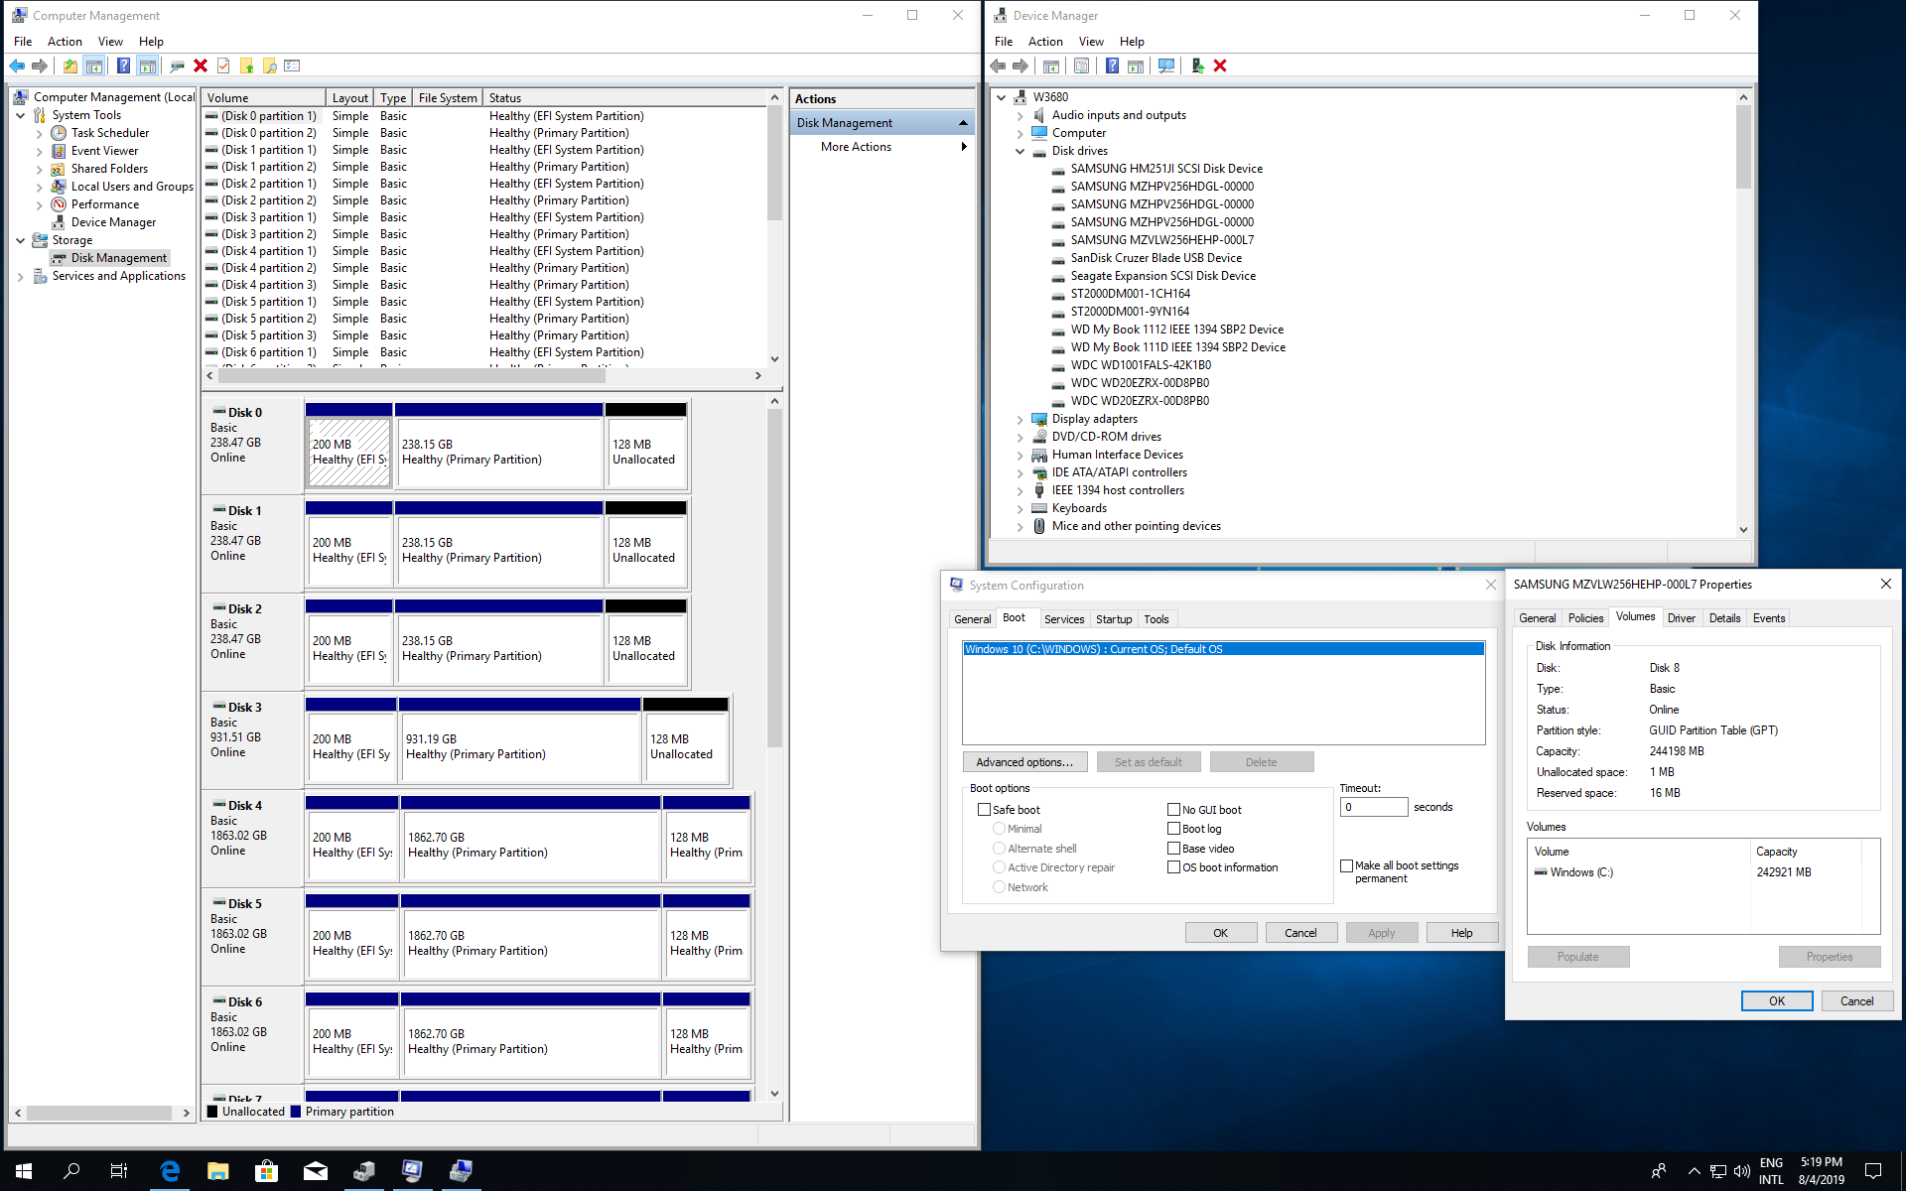This screenshot has width=1906, height=1191.
Task: Click Update device driver icon
Action: pos(1197,66)
